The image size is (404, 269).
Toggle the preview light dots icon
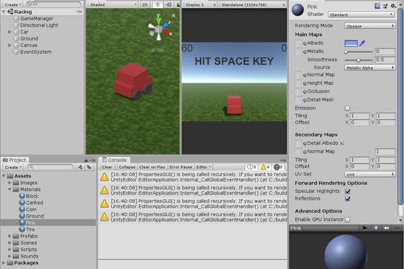point(386,228)
